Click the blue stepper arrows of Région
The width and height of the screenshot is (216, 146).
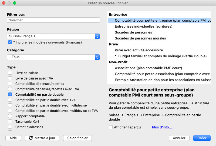(97, 36)
